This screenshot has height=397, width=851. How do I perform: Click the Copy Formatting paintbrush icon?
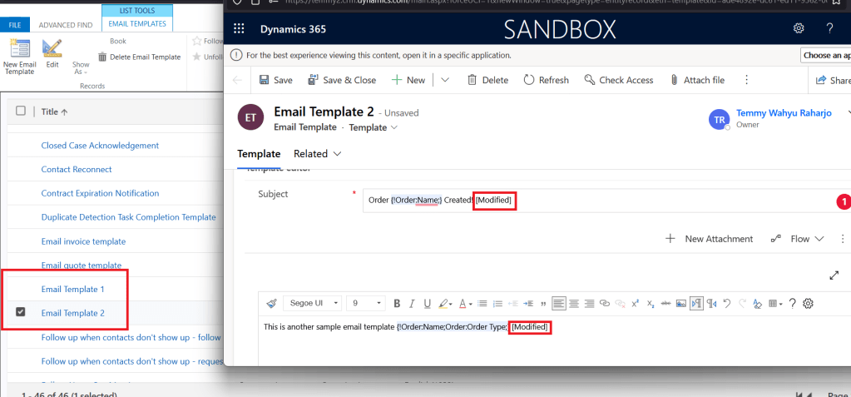(x=273, y=303)
